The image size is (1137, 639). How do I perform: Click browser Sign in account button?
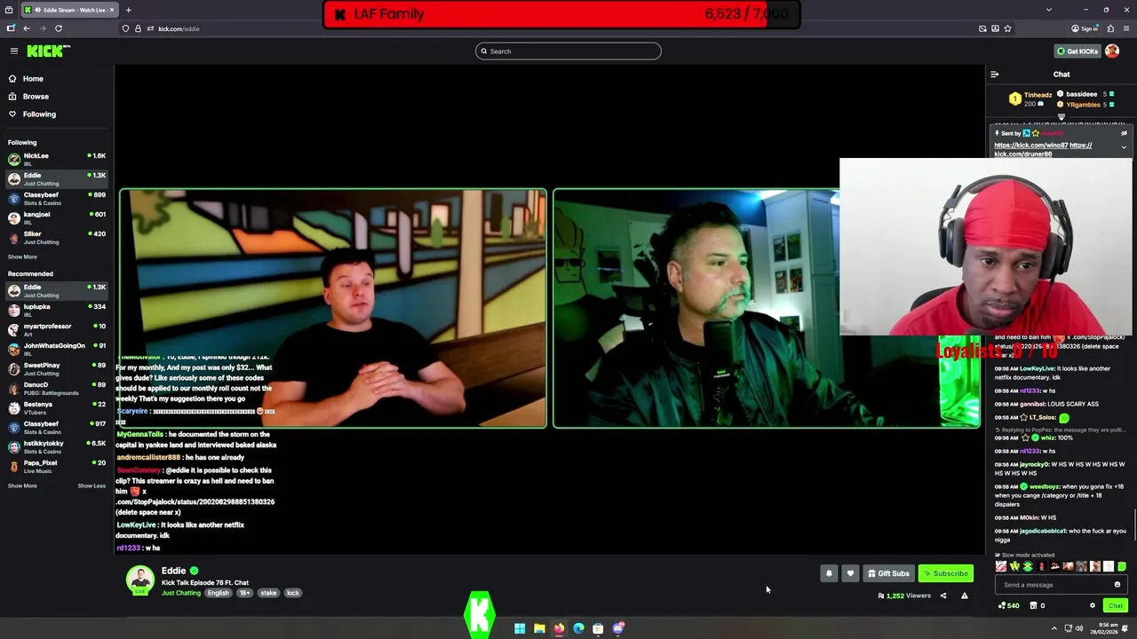(x=1085, y=28)
